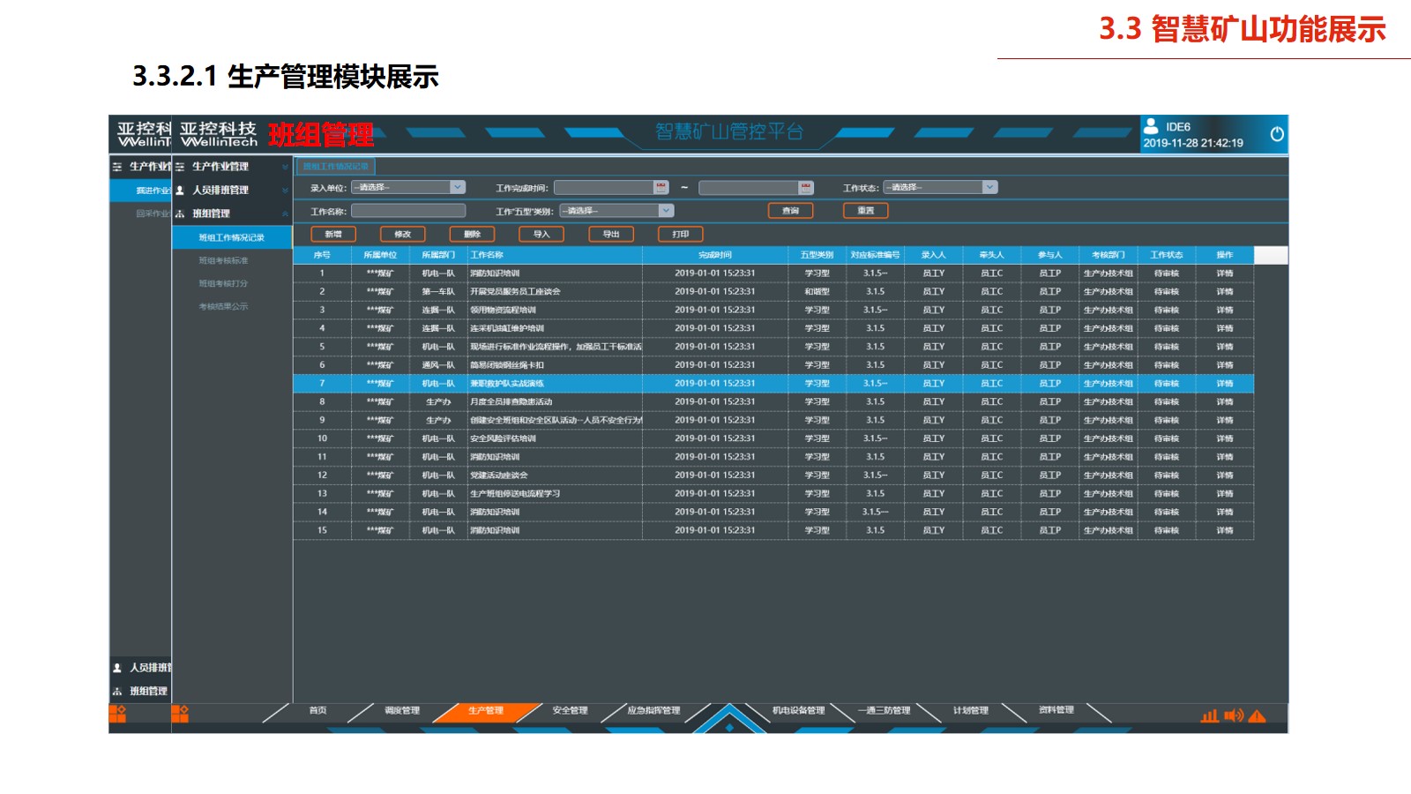This screenshot has height=794, width=1411.
Task: Click the IDE6 user profile icon
Action: point(1151,126)
